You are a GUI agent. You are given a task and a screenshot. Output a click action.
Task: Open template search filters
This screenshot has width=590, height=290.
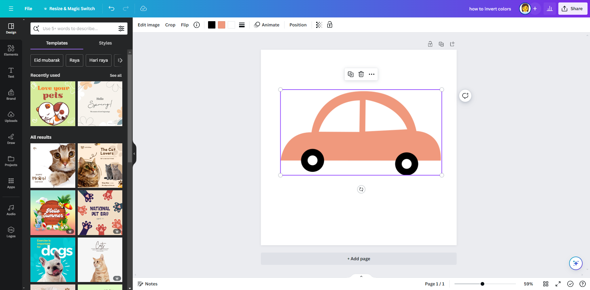(121, 29)
